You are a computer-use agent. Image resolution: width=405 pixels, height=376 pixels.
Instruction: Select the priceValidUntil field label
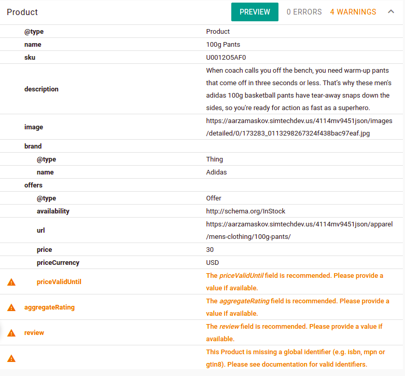59,281
